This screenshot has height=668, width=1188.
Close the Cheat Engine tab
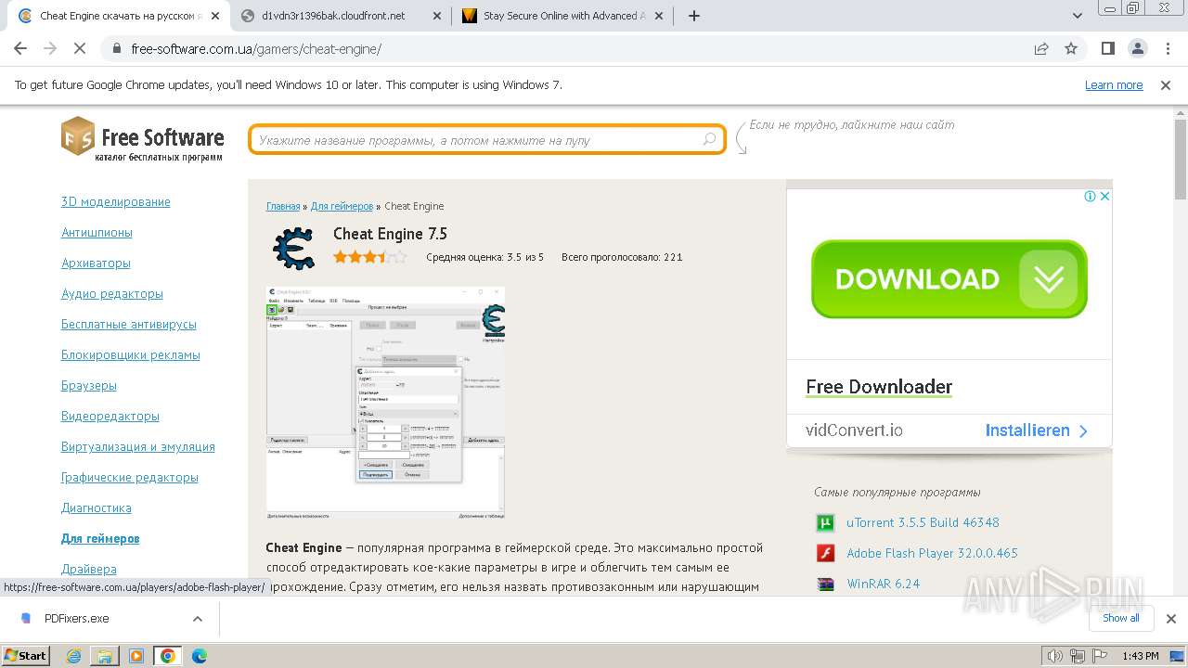[x=214, y=16]
